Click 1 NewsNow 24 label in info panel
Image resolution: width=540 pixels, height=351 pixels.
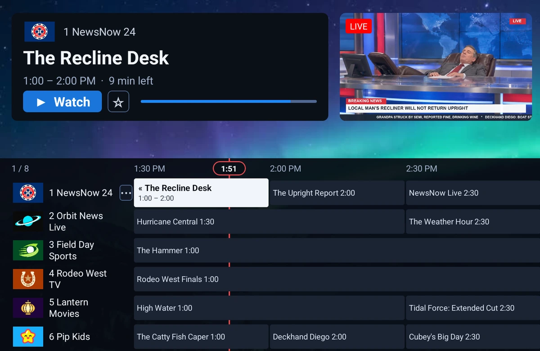[99, 32]
